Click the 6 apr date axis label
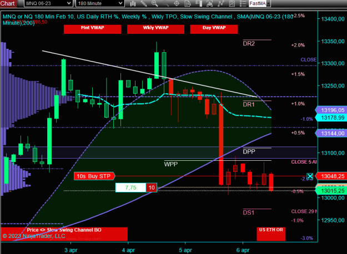This screenshot has height=254, width=347. [243, 250]
